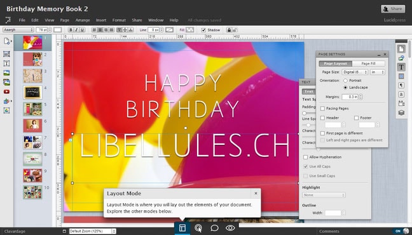Click the Padding slider handle in Text panel
412x235 pixels.
(x=305, y=113)
